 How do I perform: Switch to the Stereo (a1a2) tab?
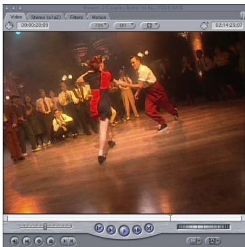tap(46, 17)
